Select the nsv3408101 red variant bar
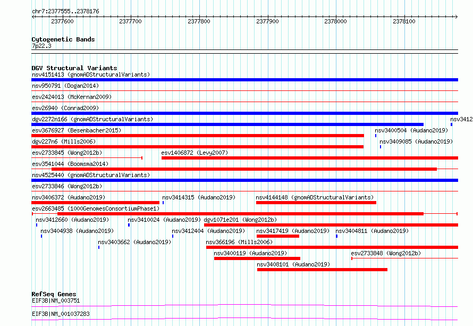Viewport: 473px width, 326px height. pyautogui.click(x=323, y=270)
